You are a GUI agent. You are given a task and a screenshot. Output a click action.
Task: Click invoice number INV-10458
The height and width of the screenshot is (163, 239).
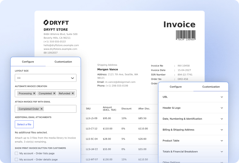(x=183, y=66)
